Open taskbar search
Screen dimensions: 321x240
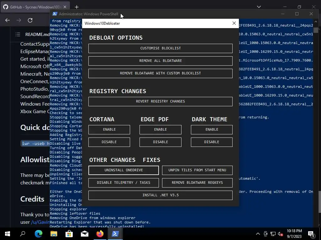pos(23,234)
